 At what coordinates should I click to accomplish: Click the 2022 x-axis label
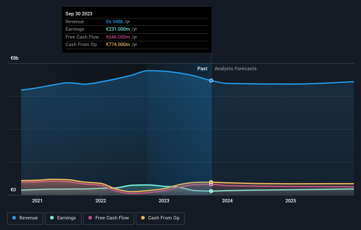[x=101, y=201]
